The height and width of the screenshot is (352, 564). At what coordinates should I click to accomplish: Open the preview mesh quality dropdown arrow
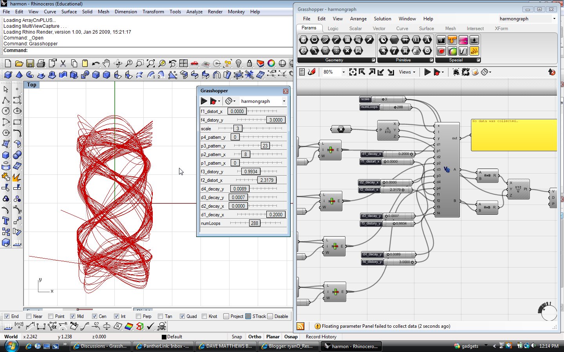(x=490, y=72)
